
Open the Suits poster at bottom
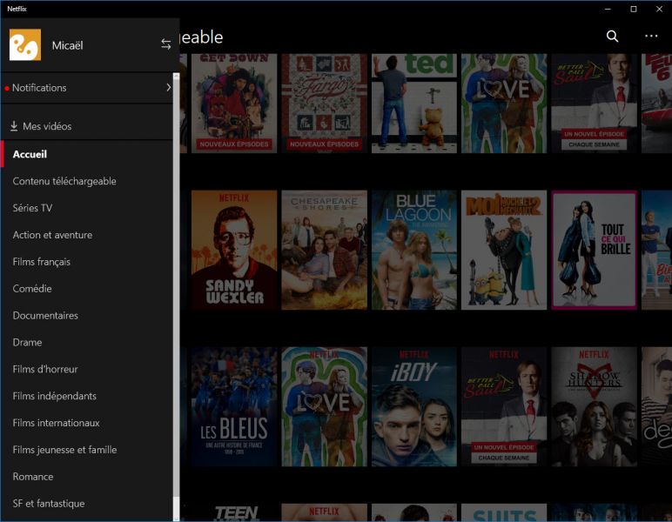(x=504, y=512)
